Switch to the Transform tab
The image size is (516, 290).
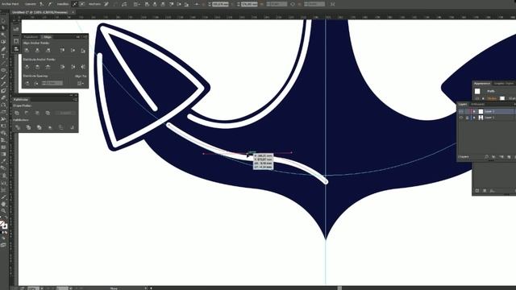click(x=31, y=37)
